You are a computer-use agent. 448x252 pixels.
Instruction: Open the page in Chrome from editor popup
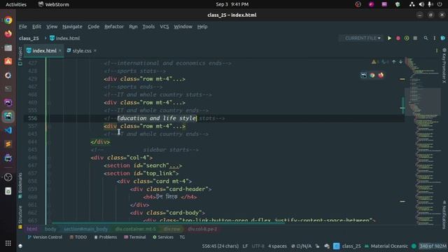(372, 75)
